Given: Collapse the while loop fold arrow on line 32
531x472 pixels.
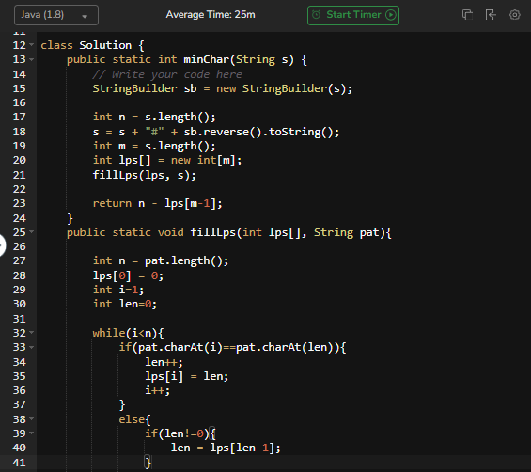Looking at the screenshot, I should (32, 333).
